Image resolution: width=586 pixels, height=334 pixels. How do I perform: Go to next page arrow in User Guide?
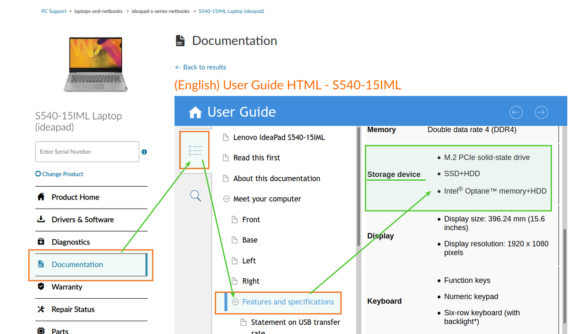click(542, 112)
